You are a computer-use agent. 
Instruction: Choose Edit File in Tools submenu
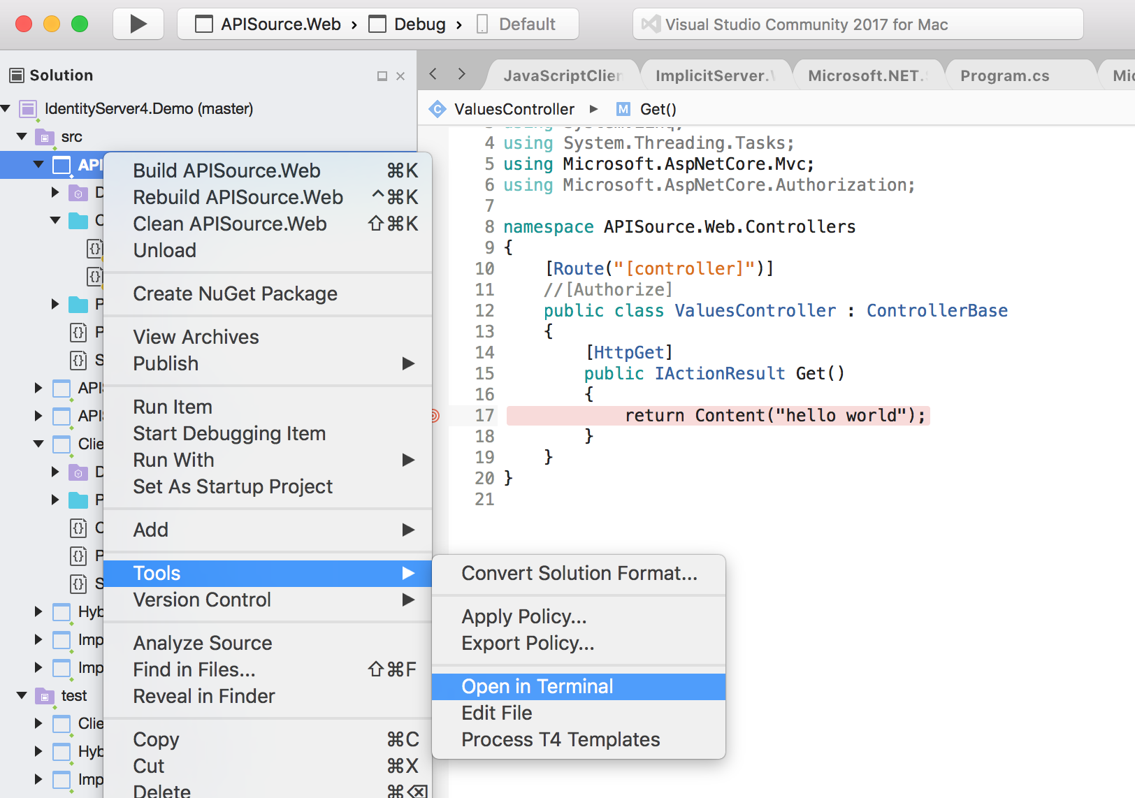click(x=579, y=713)
